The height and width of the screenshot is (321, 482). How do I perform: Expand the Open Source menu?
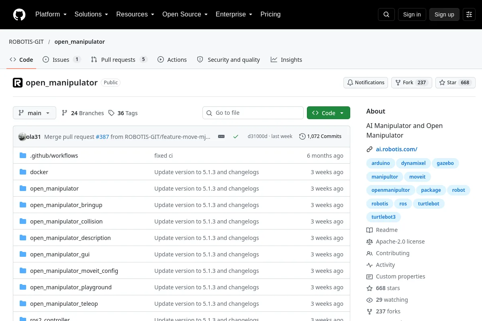pos(185,14)
